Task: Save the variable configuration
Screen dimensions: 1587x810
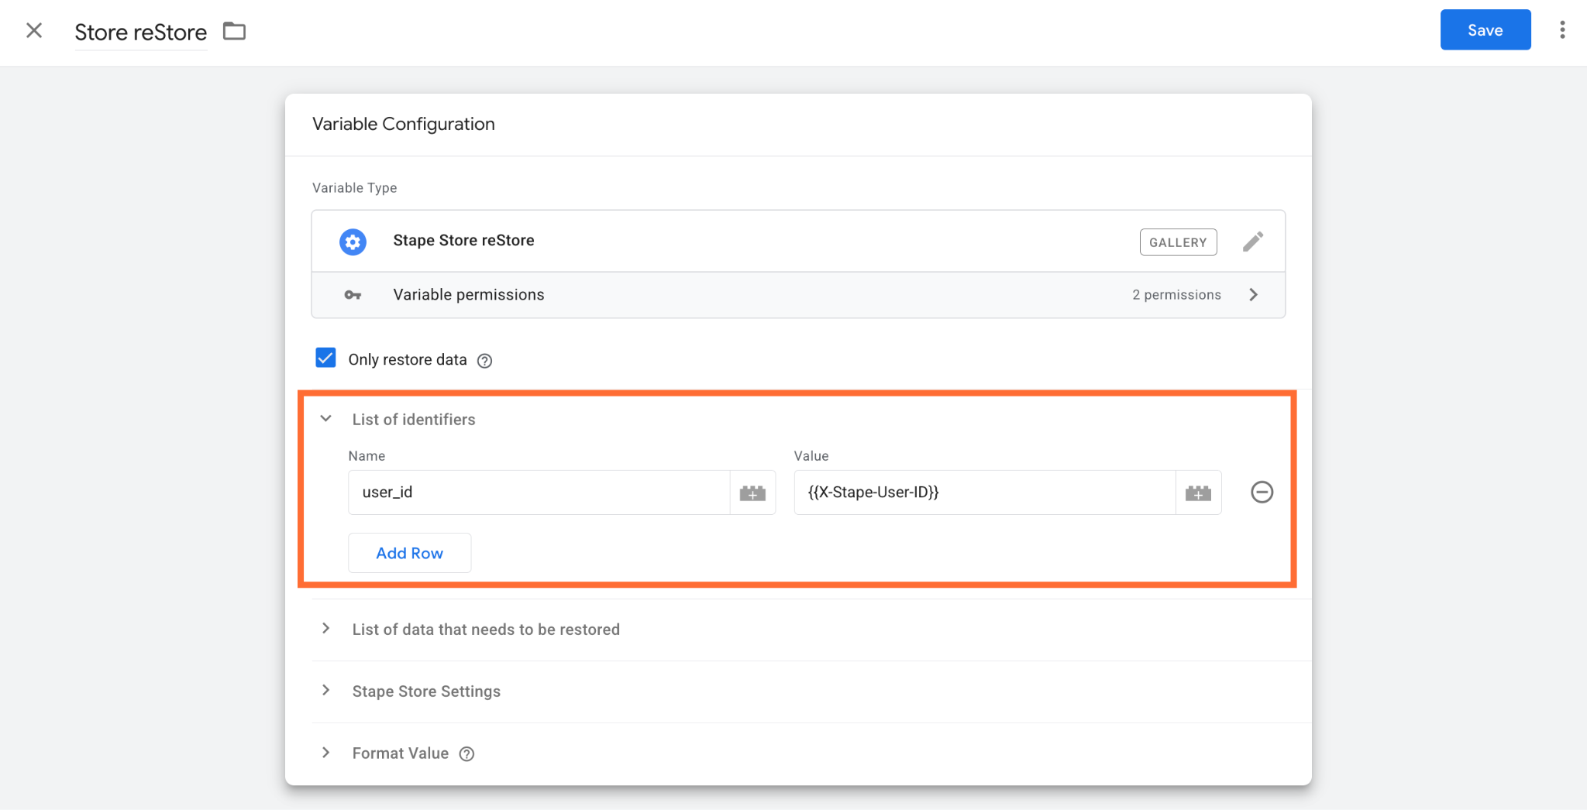Action: (1485, 30)
